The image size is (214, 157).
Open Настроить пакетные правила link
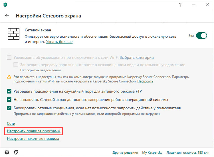pyautogui.click(x=33, y=138)
